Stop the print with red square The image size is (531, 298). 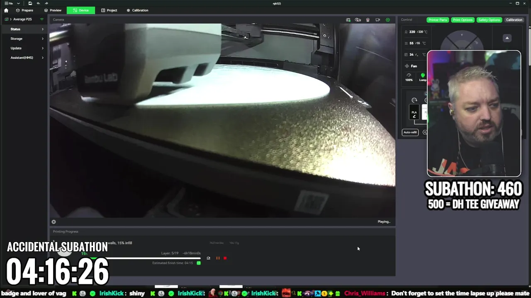[x=225, y=258]
